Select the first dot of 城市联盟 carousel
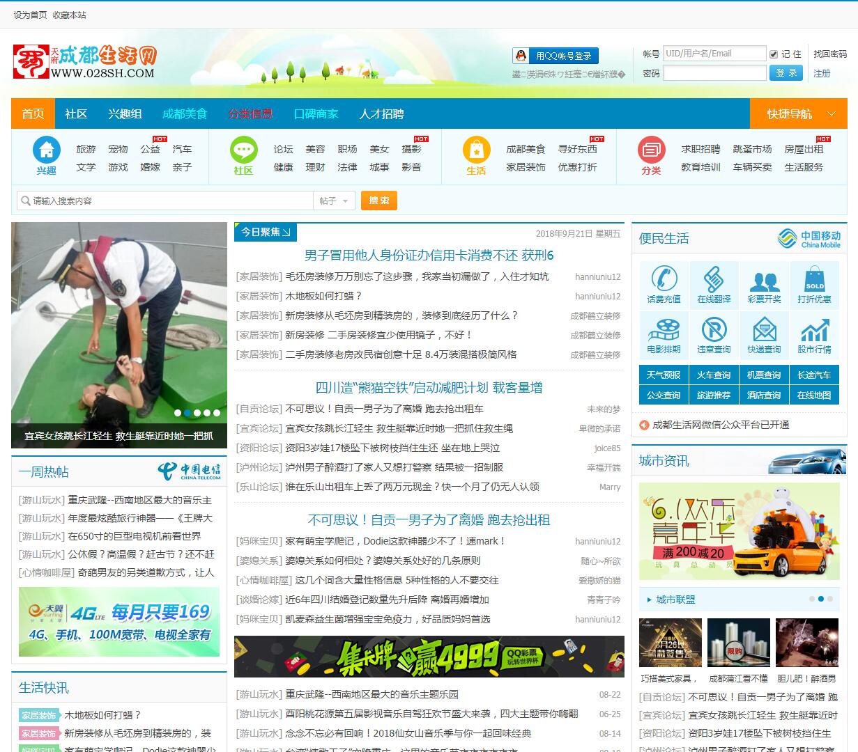 812,599
